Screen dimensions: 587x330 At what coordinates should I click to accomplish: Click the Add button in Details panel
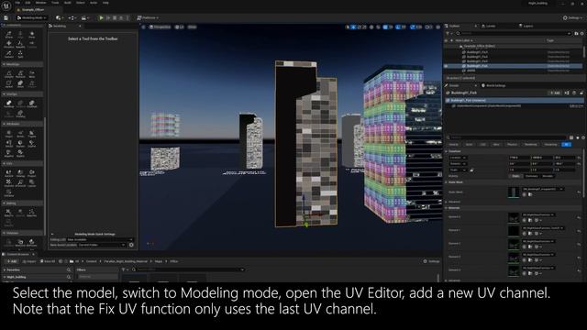coord(555,93)
